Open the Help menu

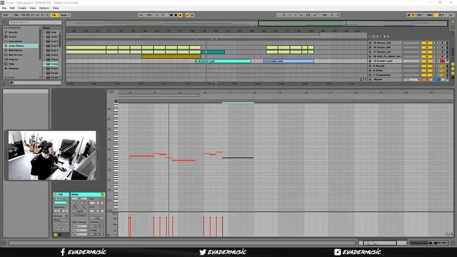(56, 8)
